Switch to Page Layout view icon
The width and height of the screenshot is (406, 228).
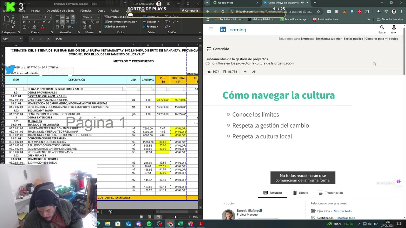tap(150, 217)
